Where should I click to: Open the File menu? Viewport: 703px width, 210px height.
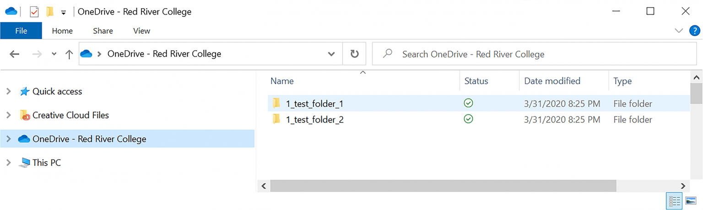(x=21, y=31)
